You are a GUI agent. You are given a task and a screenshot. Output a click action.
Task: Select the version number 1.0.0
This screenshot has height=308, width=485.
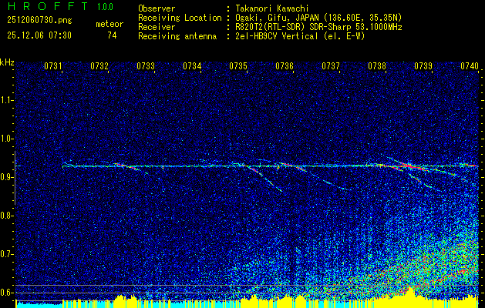(105, 7)
